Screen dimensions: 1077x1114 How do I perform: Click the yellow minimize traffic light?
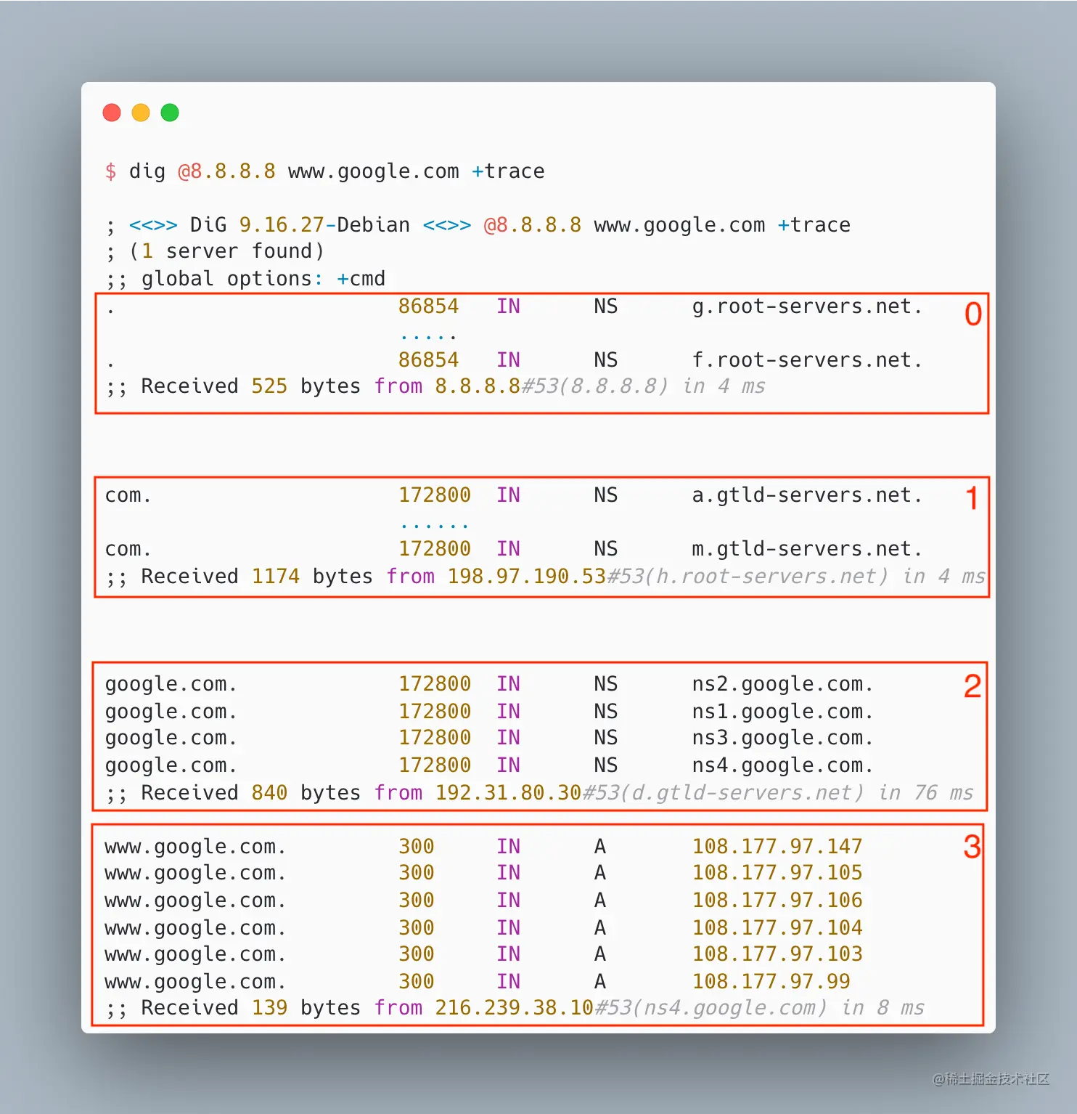(x=140, y=113)
